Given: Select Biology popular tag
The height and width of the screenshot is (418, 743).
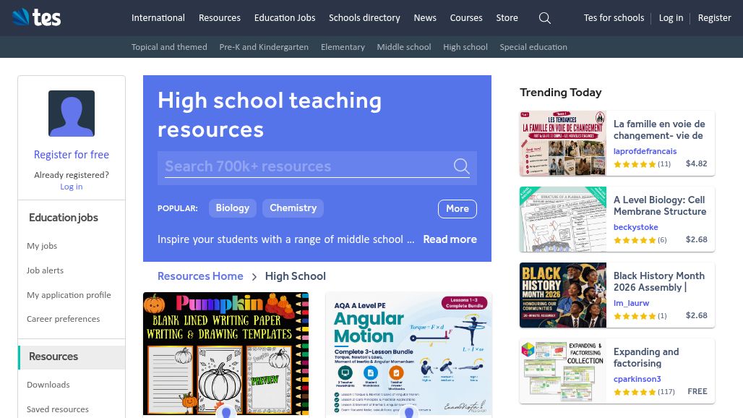Looking at the screenshot, I should pyautogui.click(x=233, y=208).
